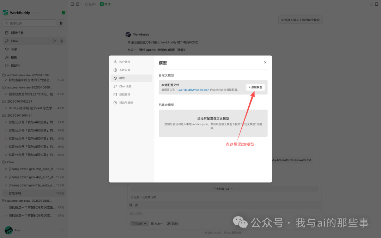Open the gear icon on the Claw row
This screenshot has height=238, width=381.
(61, 41)
